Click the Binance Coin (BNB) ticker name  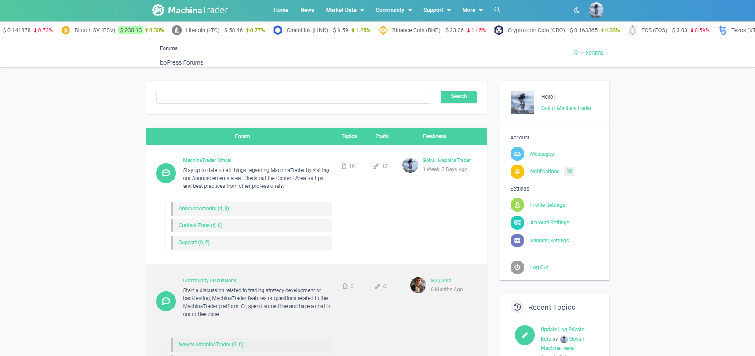[x=416, y=30]
